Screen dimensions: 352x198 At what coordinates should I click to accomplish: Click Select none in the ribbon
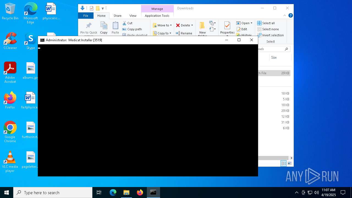tap(268, 29)
